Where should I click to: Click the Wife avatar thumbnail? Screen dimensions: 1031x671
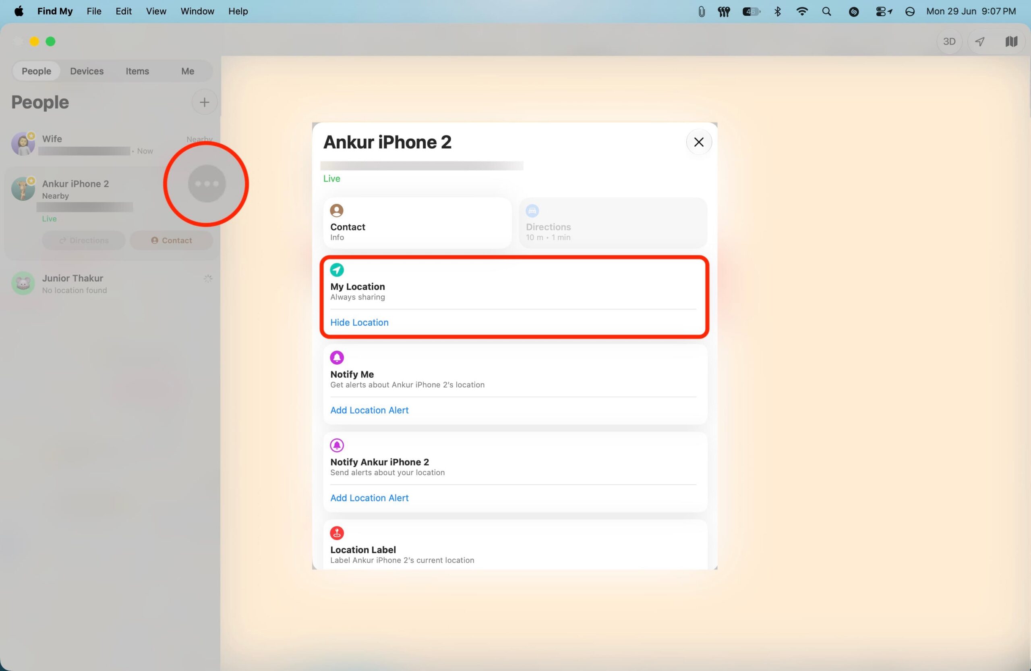[23, 144]
